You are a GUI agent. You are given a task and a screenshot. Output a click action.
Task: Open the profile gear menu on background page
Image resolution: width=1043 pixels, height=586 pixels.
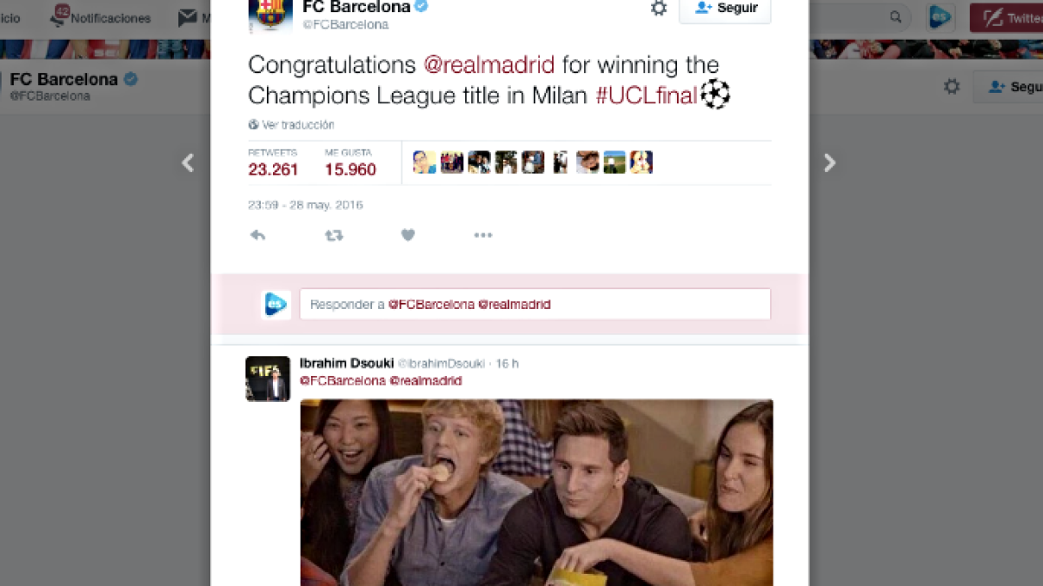point(952,87)
